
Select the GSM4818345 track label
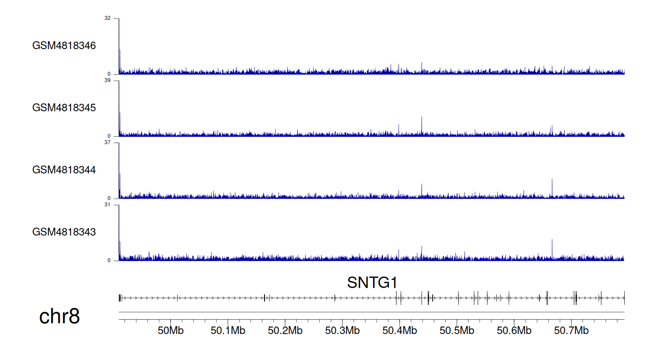(64, 107)
